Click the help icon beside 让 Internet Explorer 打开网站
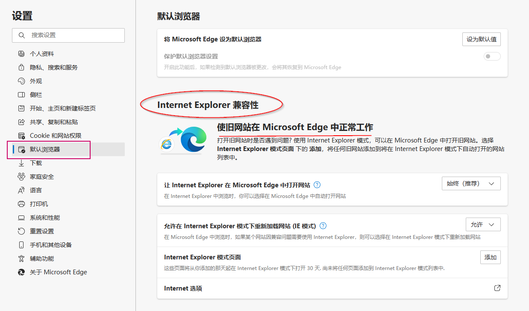 [x=317, y=185]
